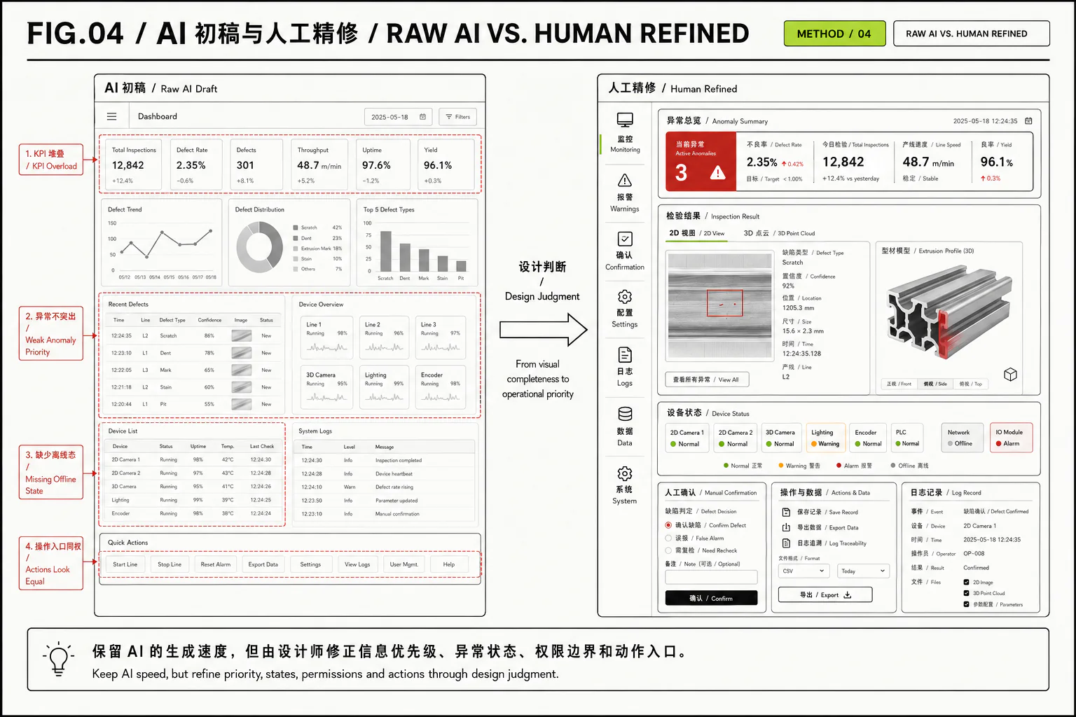This screenshot has height=717, width=1076.
Task: Click the Log Traceability document icon
Action: pyautogui.click(x=786, y=543)
